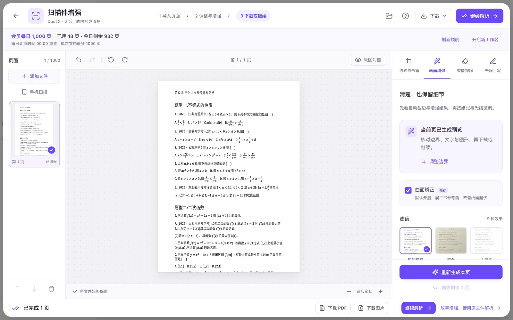Click 适应窗口 fit control

pyautogui.click(x=365, y=292)
